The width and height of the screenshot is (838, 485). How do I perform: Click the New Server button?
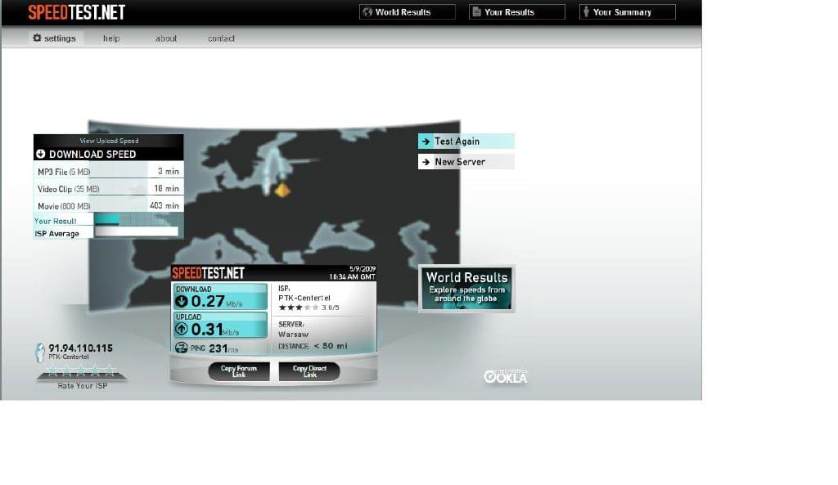point(466,162)
